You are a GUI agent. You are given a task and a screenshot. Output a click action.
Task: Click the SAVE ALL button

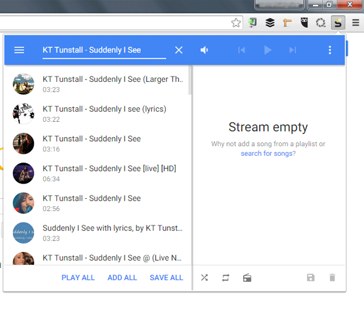166,278
